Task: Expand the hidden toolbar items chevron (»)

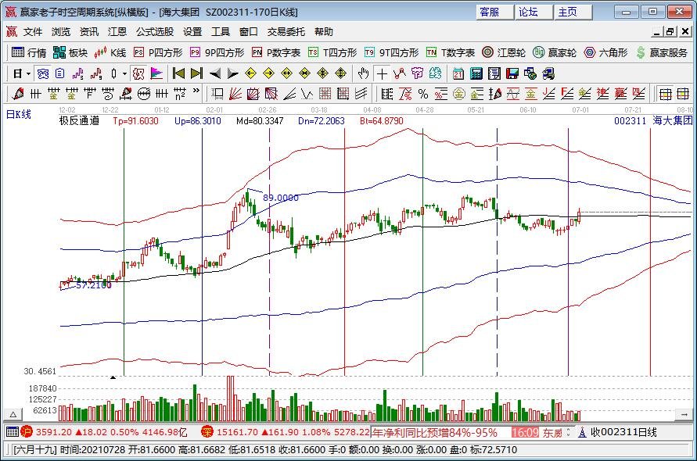Action: pos(196,94)
